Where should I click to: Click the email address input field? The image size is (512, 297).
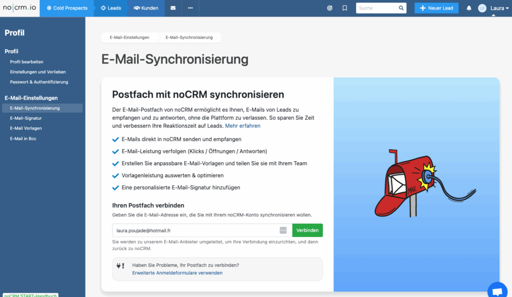pyautogui.click(x=195, y=230)
